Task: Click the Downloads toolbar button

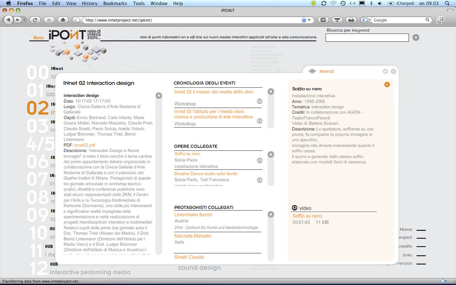Action: point(337,20)
